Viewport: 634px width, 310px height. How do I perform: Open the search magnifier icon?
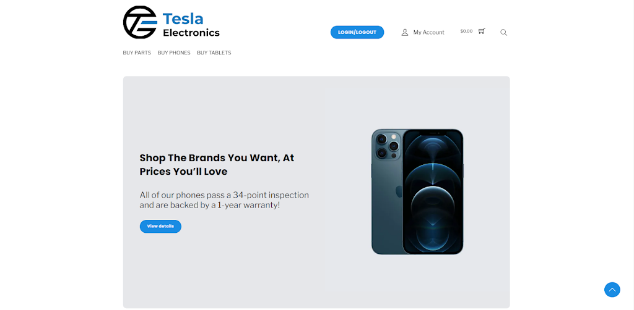[x=503, y=32]
